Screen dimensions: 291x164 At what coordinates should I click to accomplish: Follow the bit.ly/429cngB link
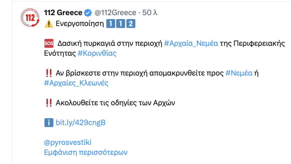(x=81, y=123)
